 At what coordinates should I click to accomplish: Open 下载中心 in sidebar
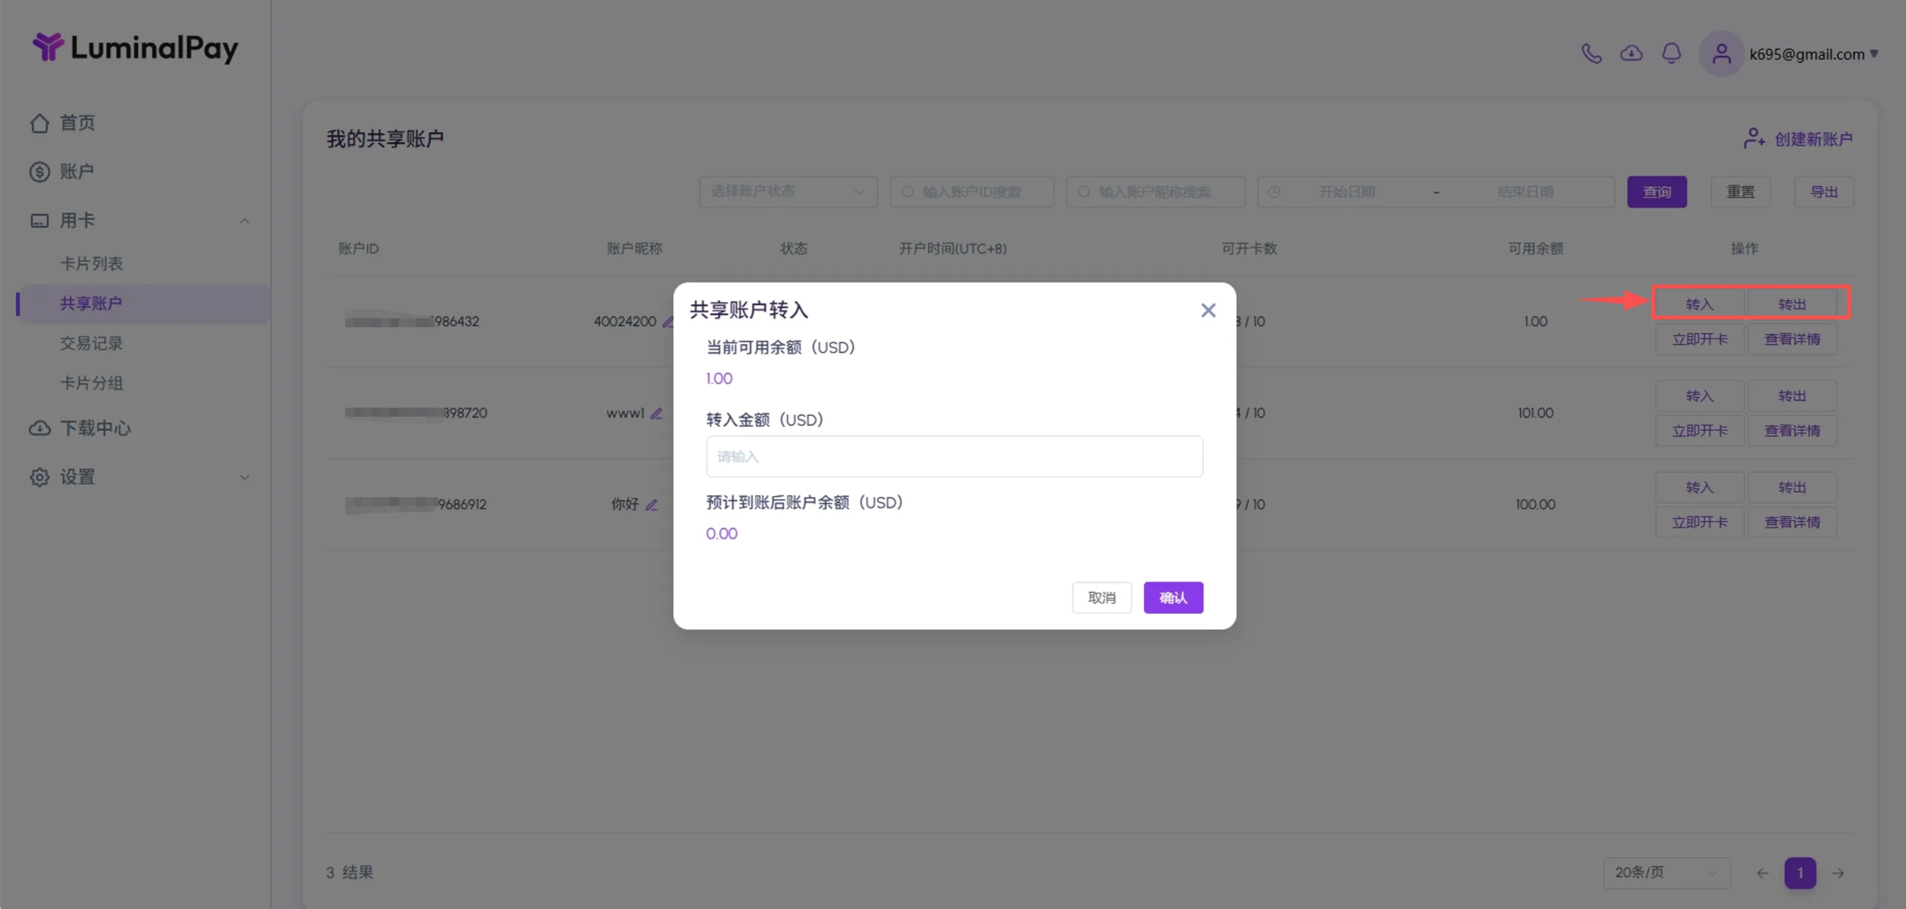click(x=80, y=428)
